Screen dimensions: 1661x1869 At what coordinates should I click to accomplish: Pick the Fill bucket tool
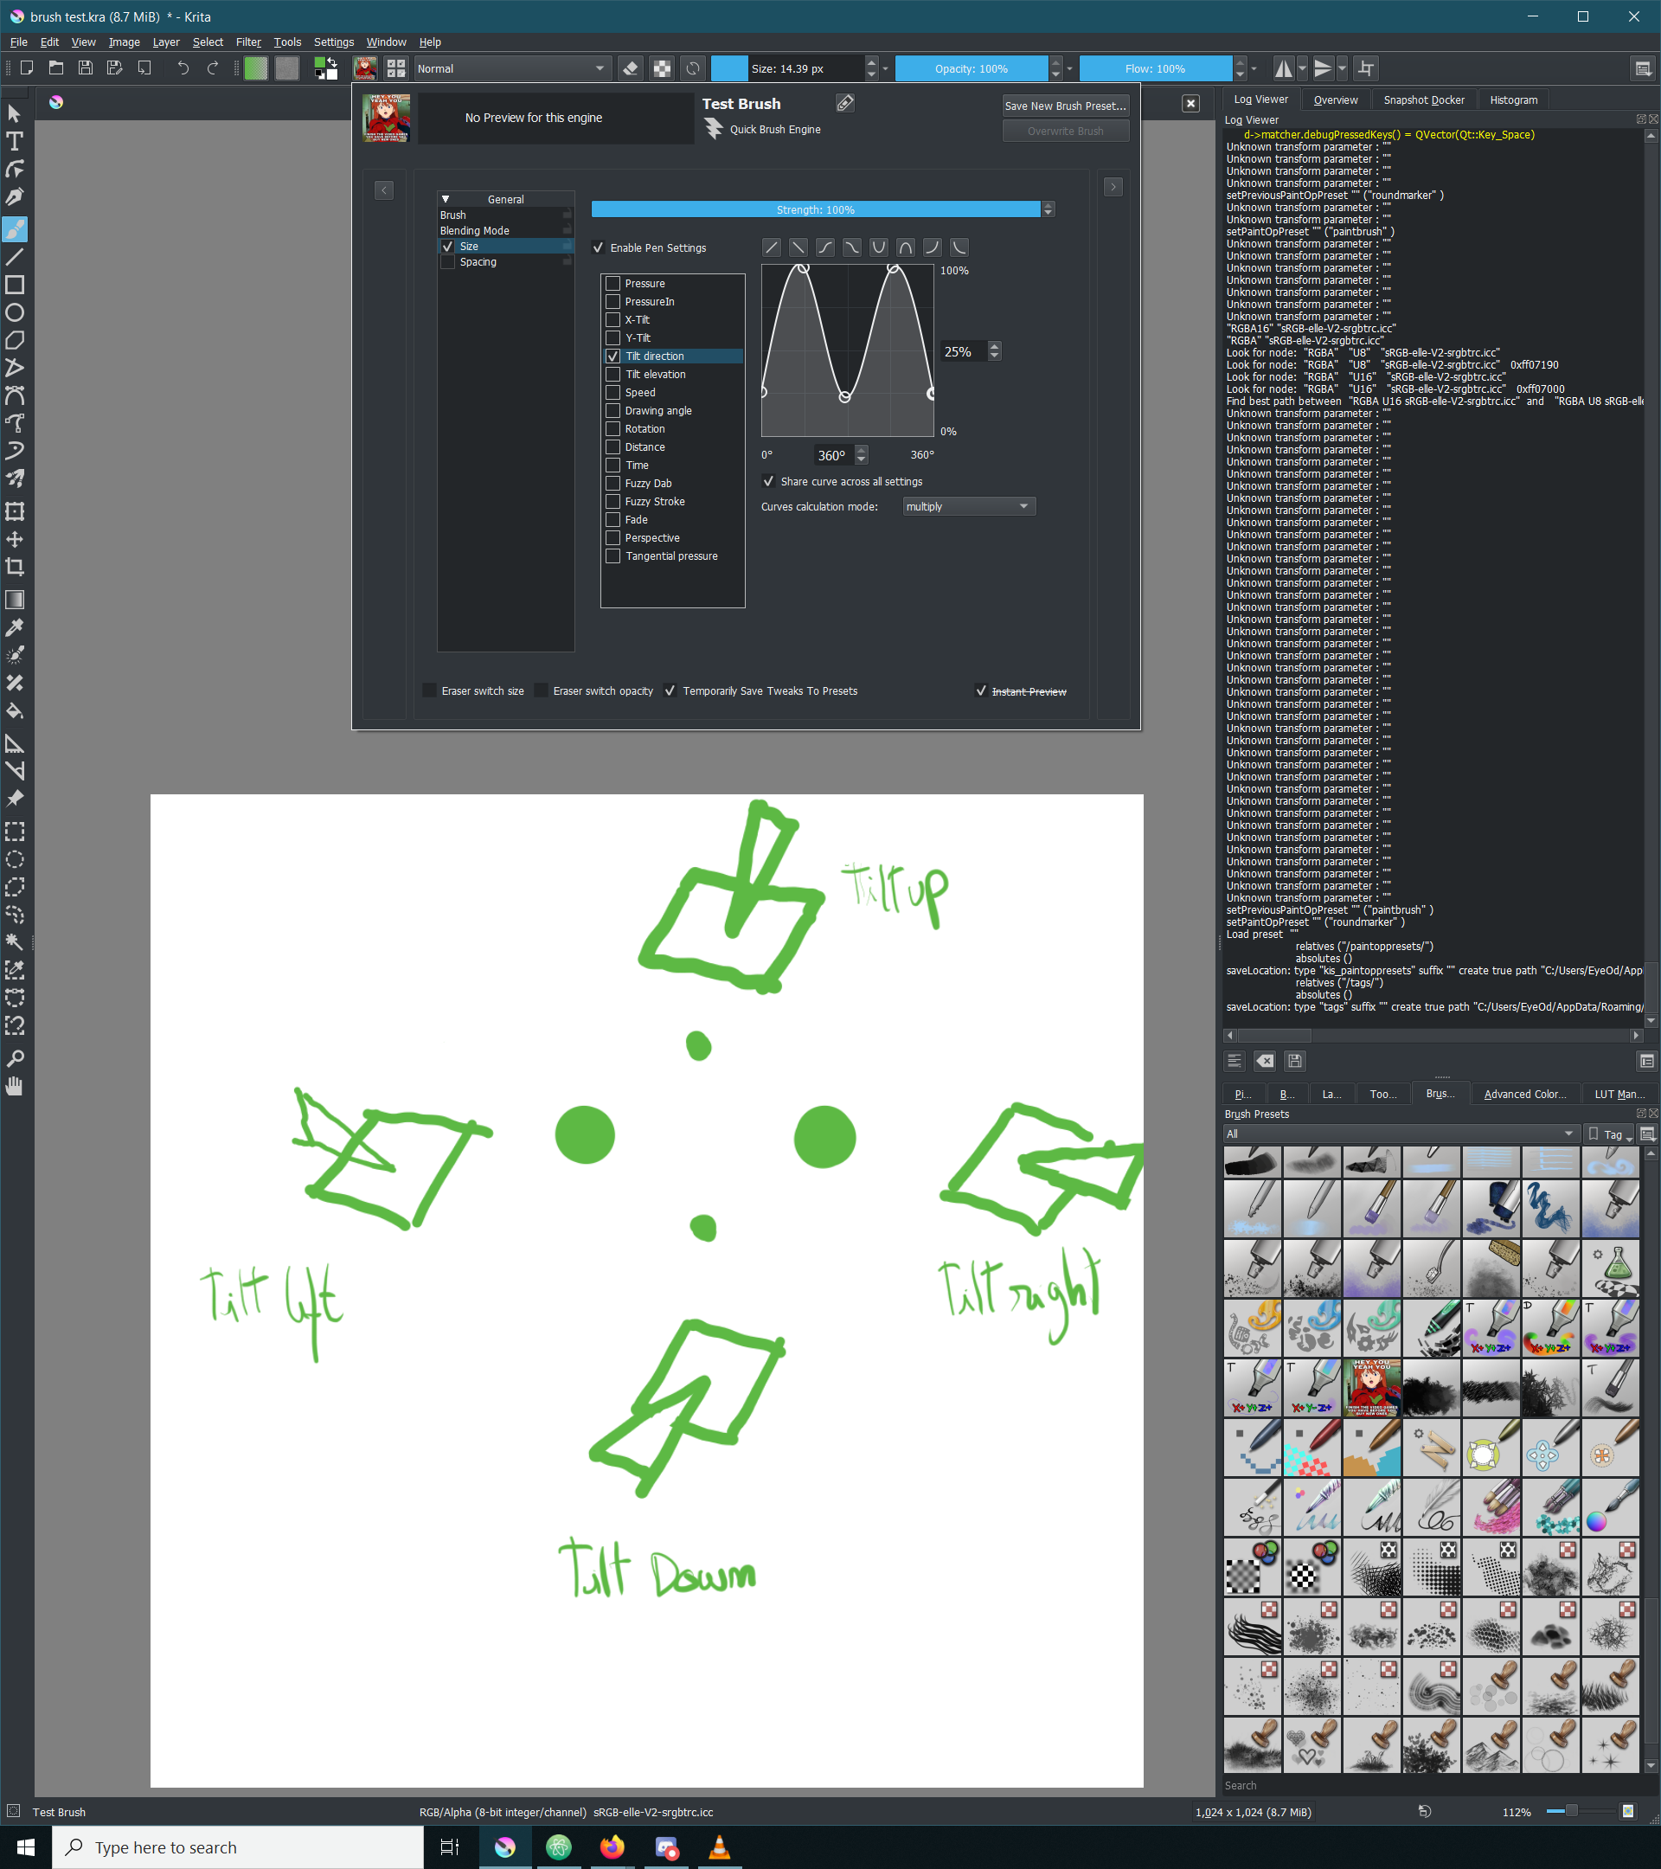15,710
